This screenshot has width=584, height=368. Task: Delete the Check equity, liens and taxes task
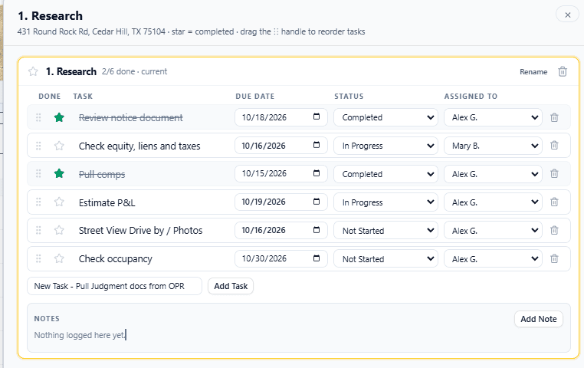[554, 145]
